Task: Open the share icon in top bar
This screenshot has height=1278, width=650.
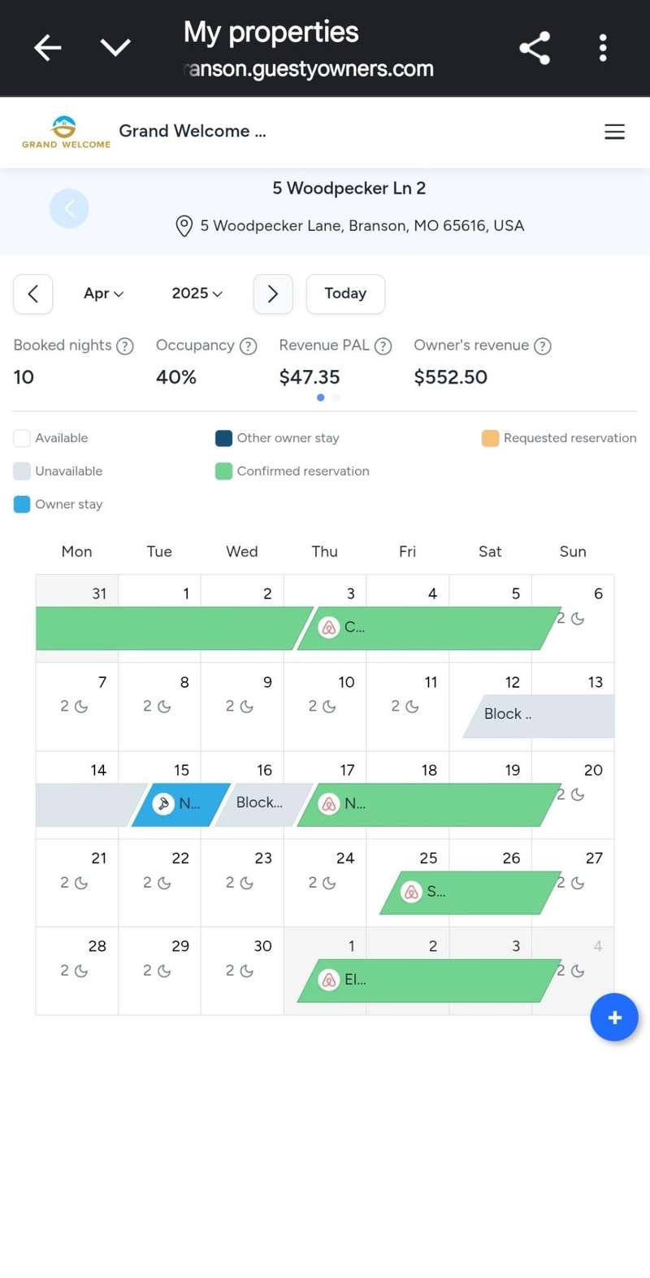Action: click(535, 48)
